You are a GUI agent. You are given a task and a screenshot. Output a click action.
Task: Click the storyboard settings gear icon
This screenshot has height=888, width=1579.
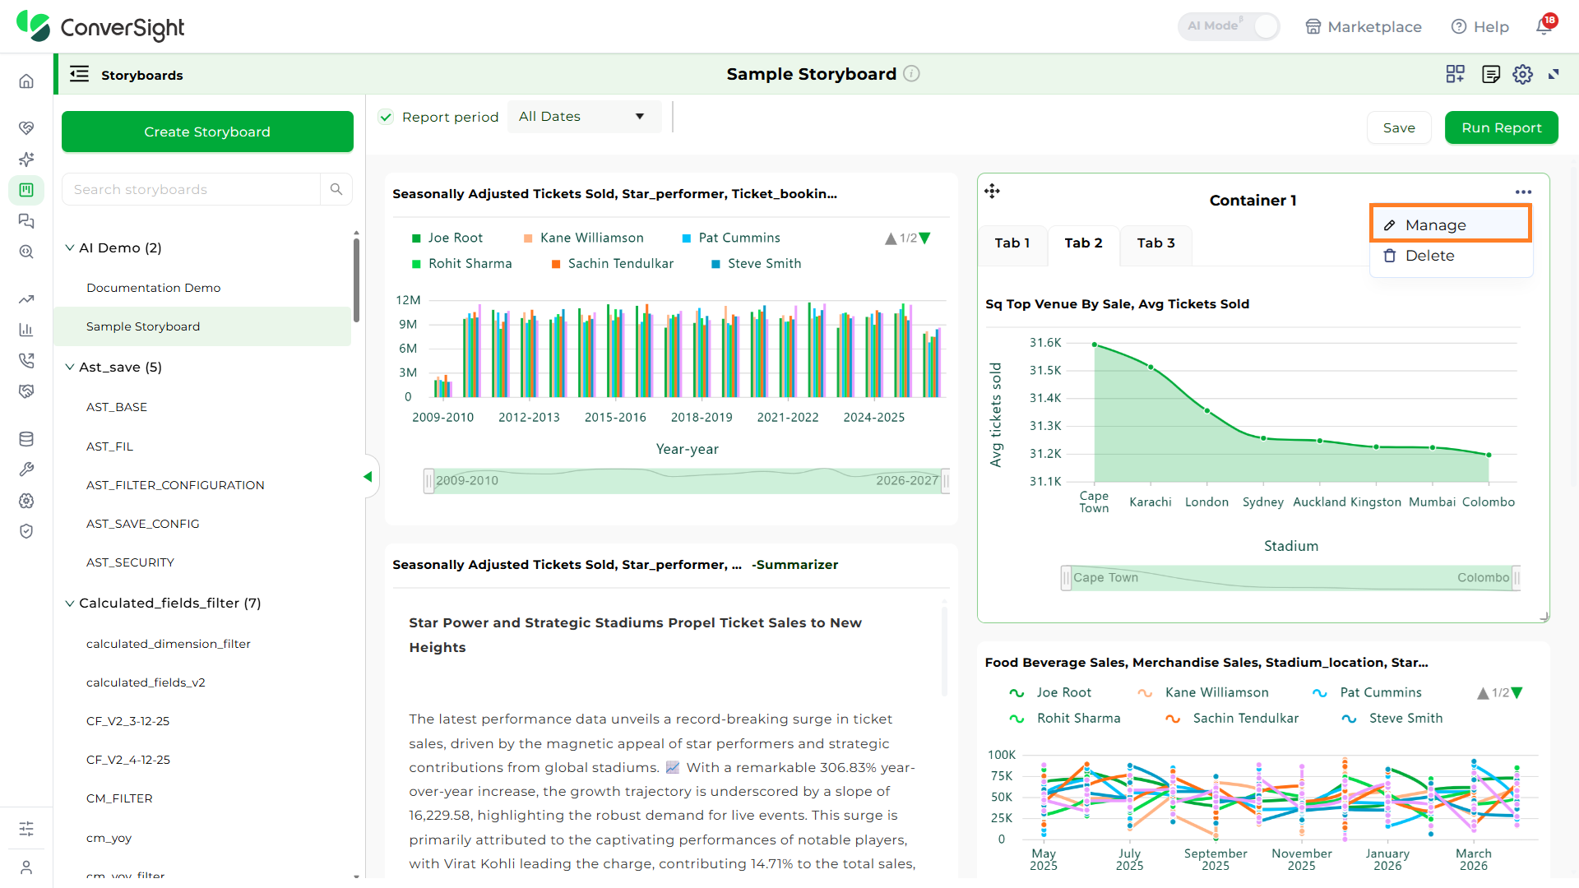pos(1522,74)
